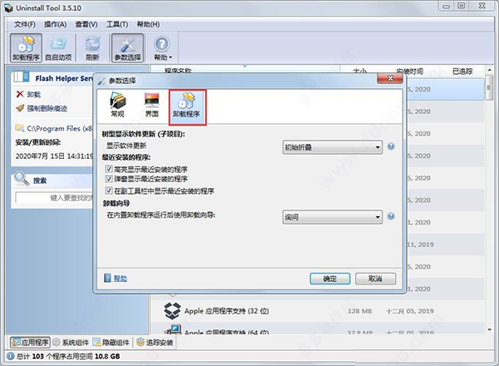This screenshot has height=366, width=499.
Task: Click the Uninstall Tool title bar icon
Action: (x=8, y=8)
